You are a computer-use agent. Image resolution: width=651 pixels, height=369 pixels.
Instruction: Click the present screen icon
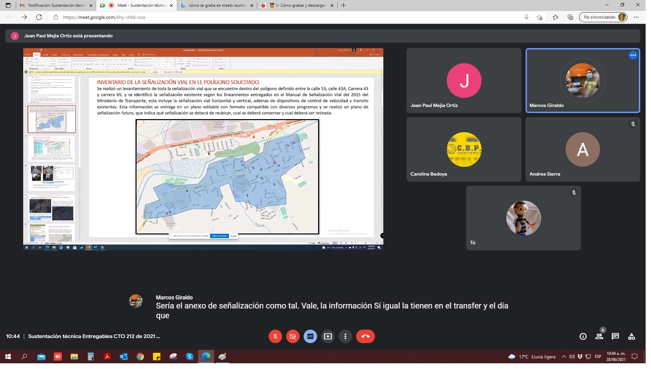pyautogui.click(x=328, y=336)
